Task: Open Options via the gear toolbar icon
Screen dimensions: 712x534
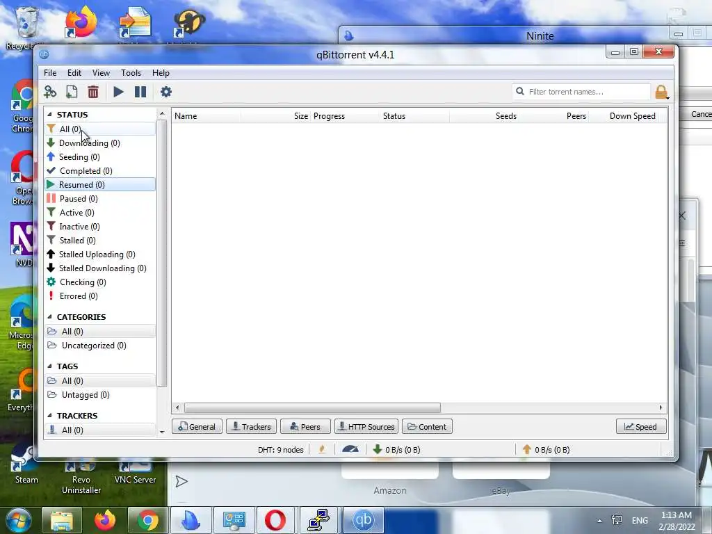Action: click(166, 92)
